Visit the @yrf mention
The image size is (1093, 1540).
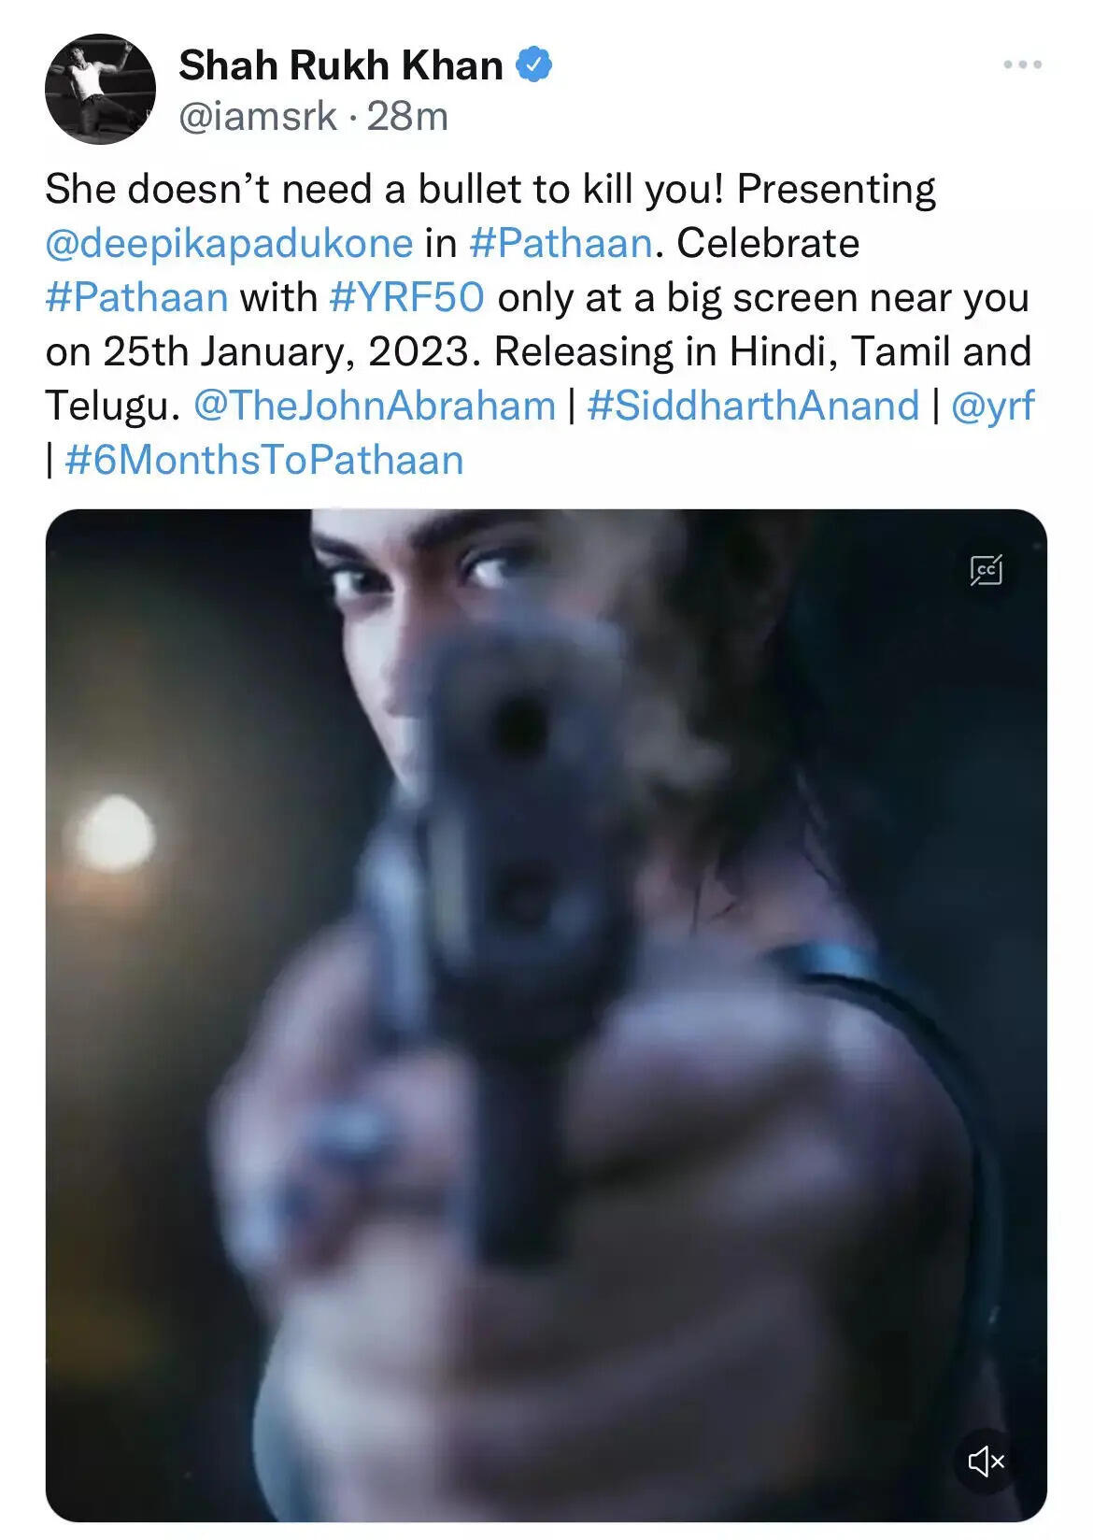pyautogui.click(x=992, y=406)
